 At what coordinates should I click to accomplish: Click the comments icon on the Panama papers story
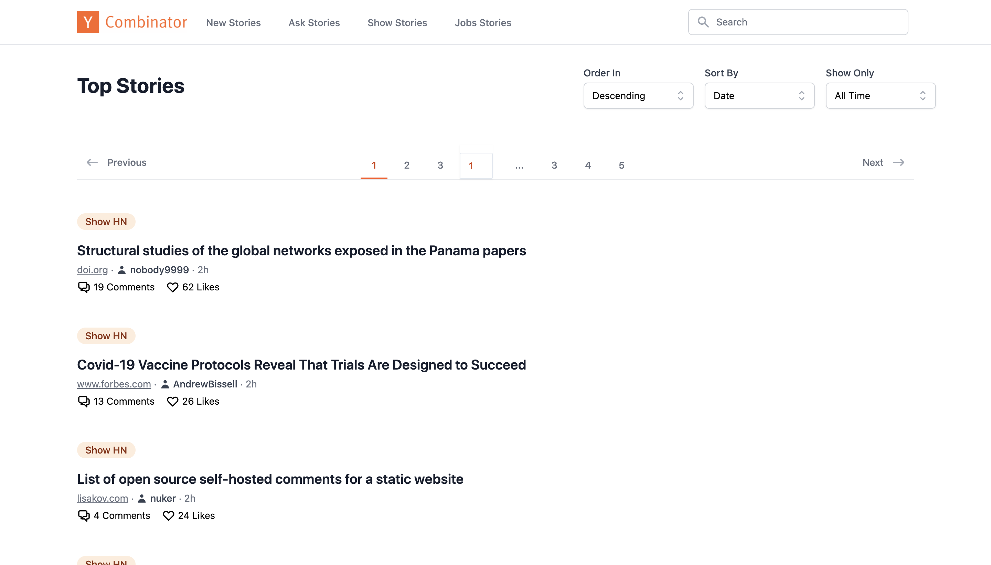pos(83,287)
